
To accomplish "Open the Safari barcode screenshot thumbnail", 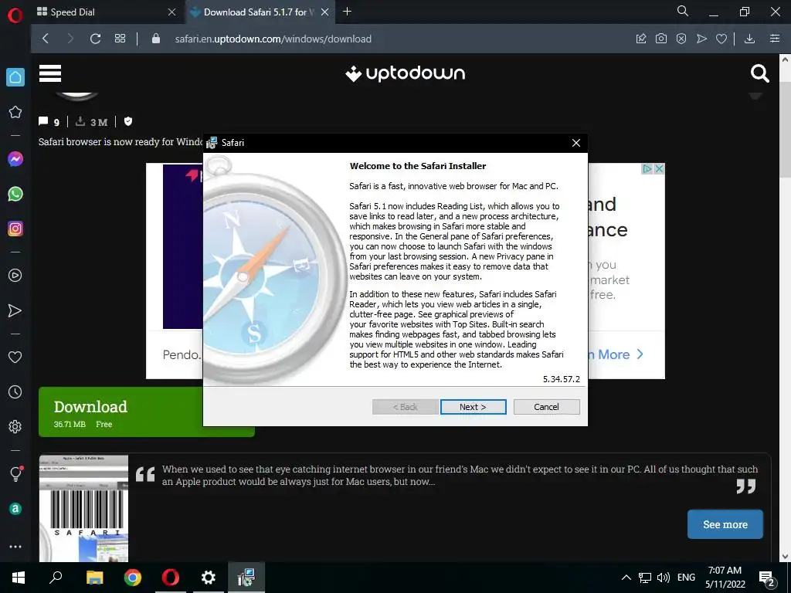I will [83, 508].
